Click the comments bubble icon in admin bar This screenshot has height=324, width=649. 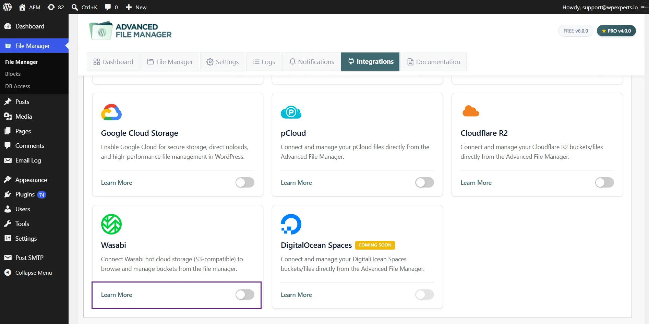click(x=108, y=7)
